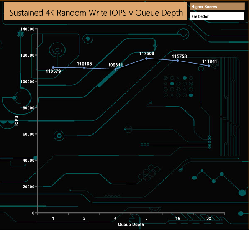Click the data label 117506
This screenshot has width=249, height=230.
pos(147,54)
